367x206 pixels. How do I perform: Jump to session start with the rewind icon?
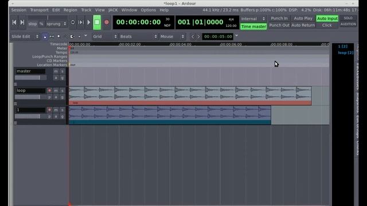(14, 22)
